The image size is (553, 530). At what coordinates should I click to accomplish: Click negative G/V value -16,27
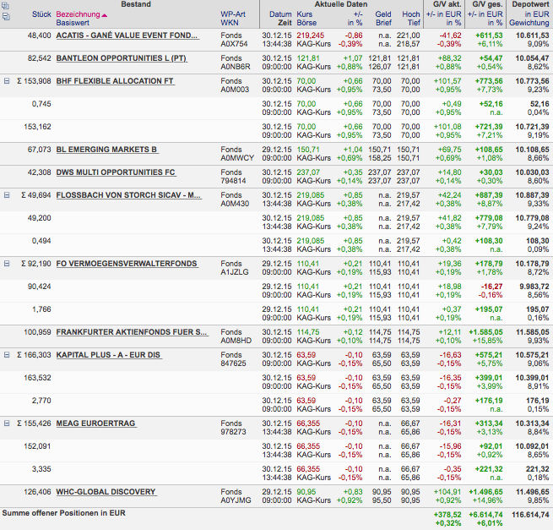point(492,287)
